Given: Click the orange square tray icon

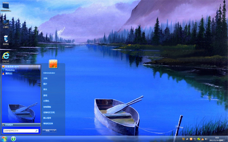Looking at the screenshot, I should click(x=191, y=139).
